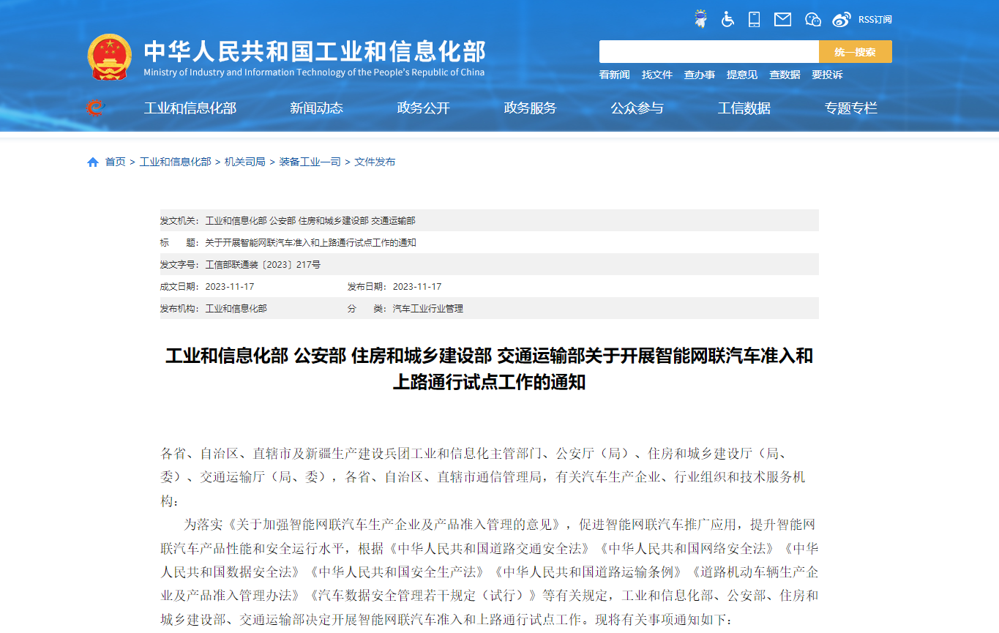Click the 统一搜索 button
Image resolution: width=999 pixels, height=633 pixels.
click(855, 52)
